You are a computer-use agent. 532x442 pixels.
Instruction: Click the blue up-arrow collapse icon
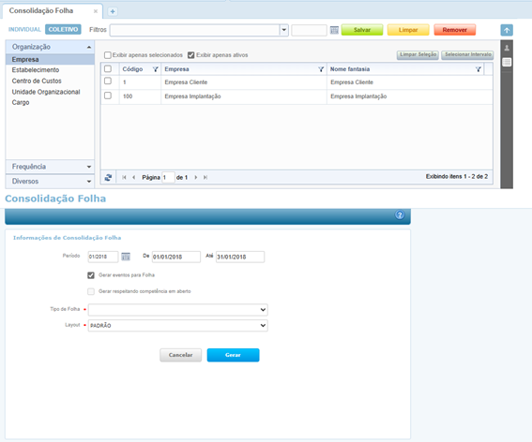(x=507, y=30)
